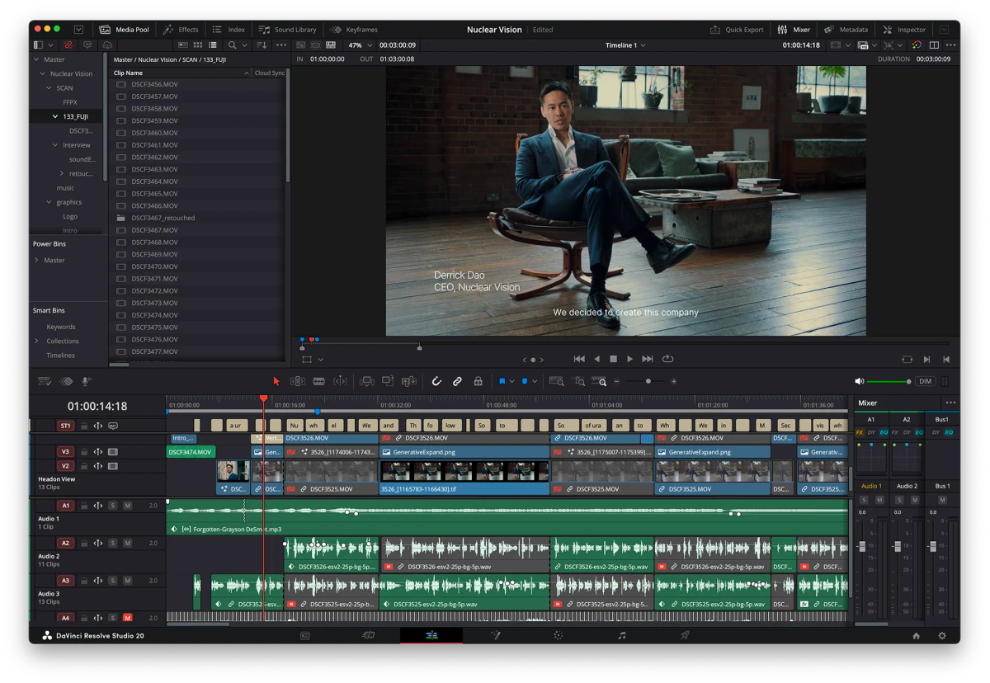Click the loop playback icon
The image size is (990, 683).
(667, 359)
